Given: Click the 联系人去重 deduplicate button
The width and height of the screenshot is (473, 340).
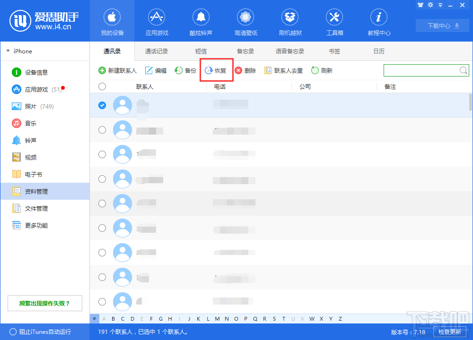Looking at the screenshot, I should tap(283, 70).
